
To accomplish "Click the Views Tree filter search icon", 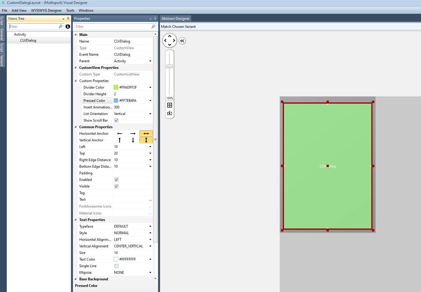I will click(61, 26).
